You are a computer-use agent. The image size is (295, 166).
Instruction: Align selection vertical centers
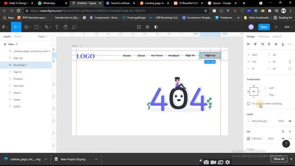pos(276,44)
